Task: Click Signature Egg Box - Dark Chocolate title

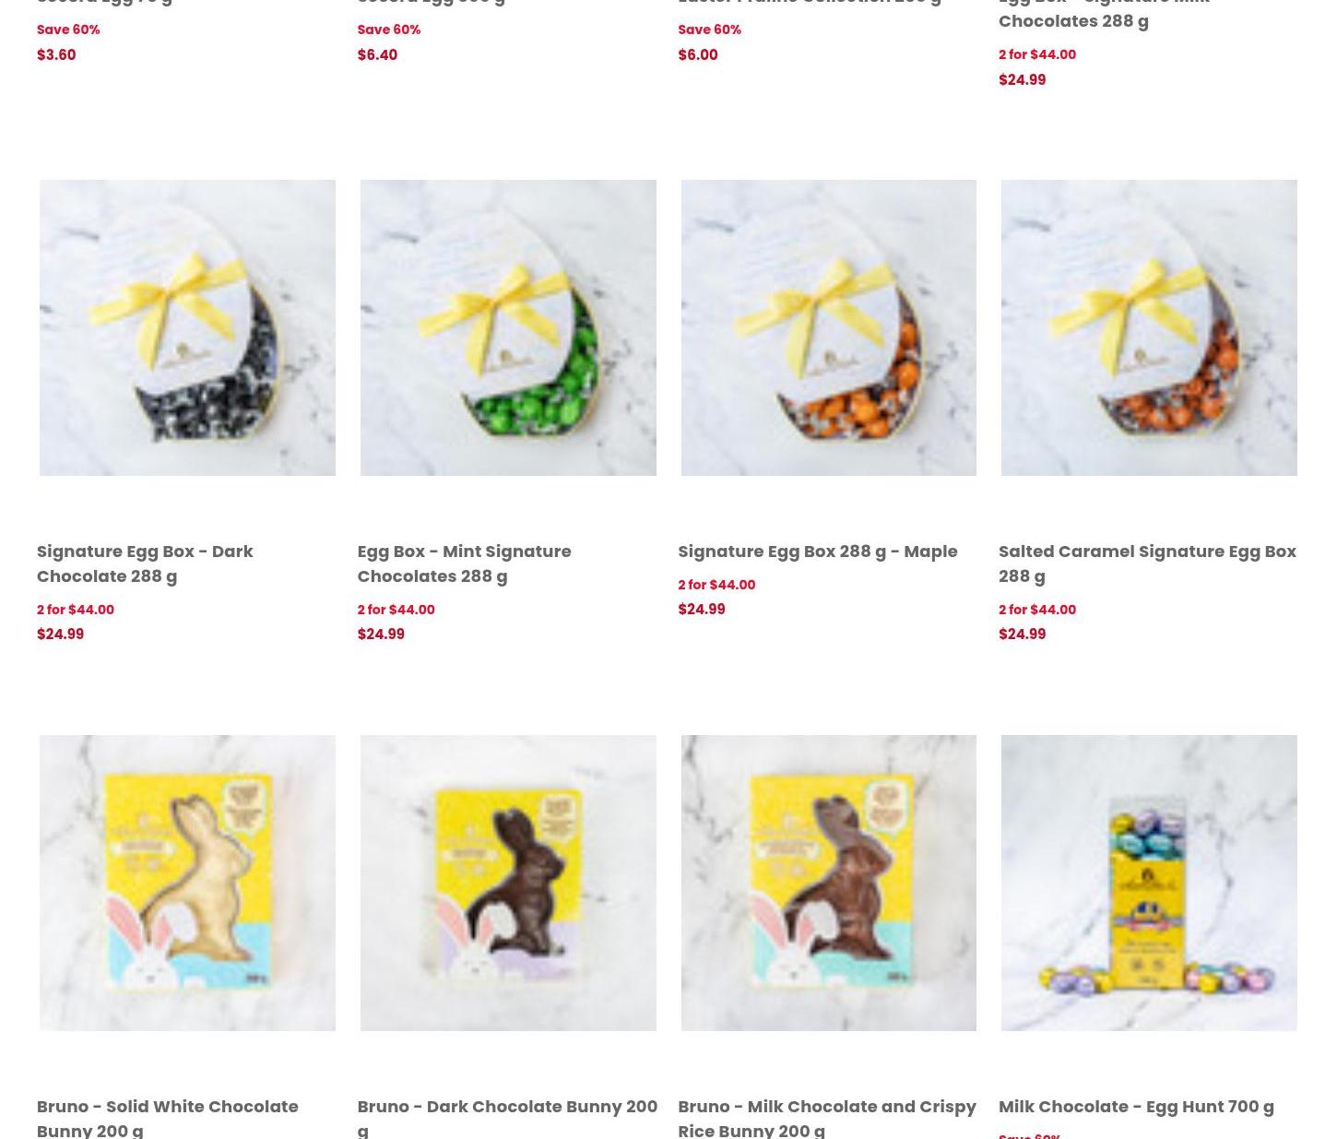Action: pyautogui.click(x=145, y=563)
